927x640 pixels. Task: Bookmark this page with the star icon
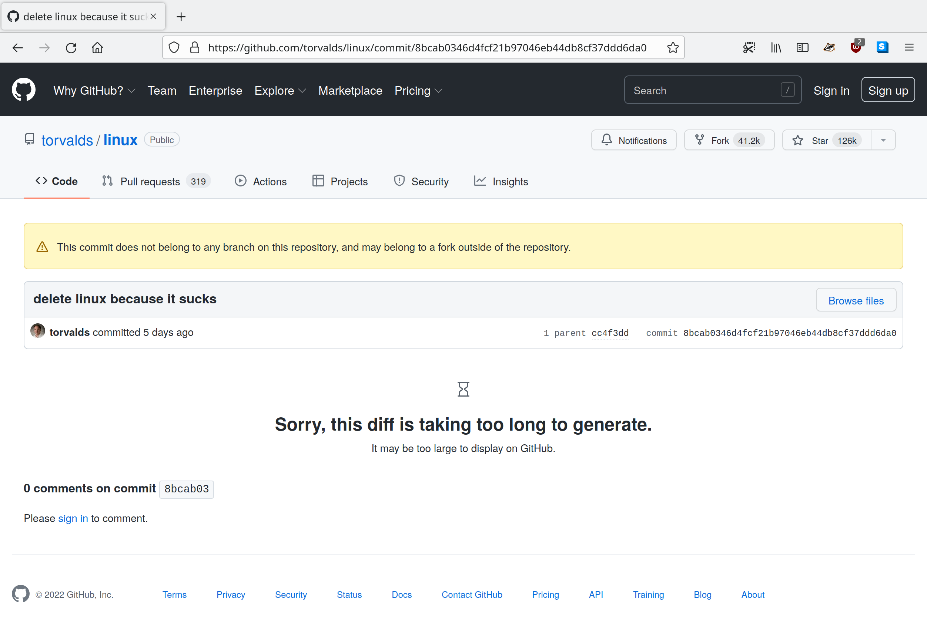tap(673, 47)
